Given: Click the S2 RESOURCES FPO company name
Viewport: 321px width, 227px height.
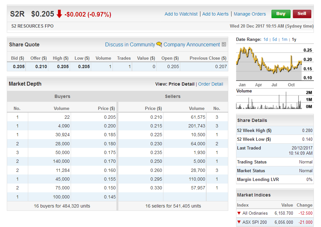Looking at the screenshot, I should (x=32, y=26).
